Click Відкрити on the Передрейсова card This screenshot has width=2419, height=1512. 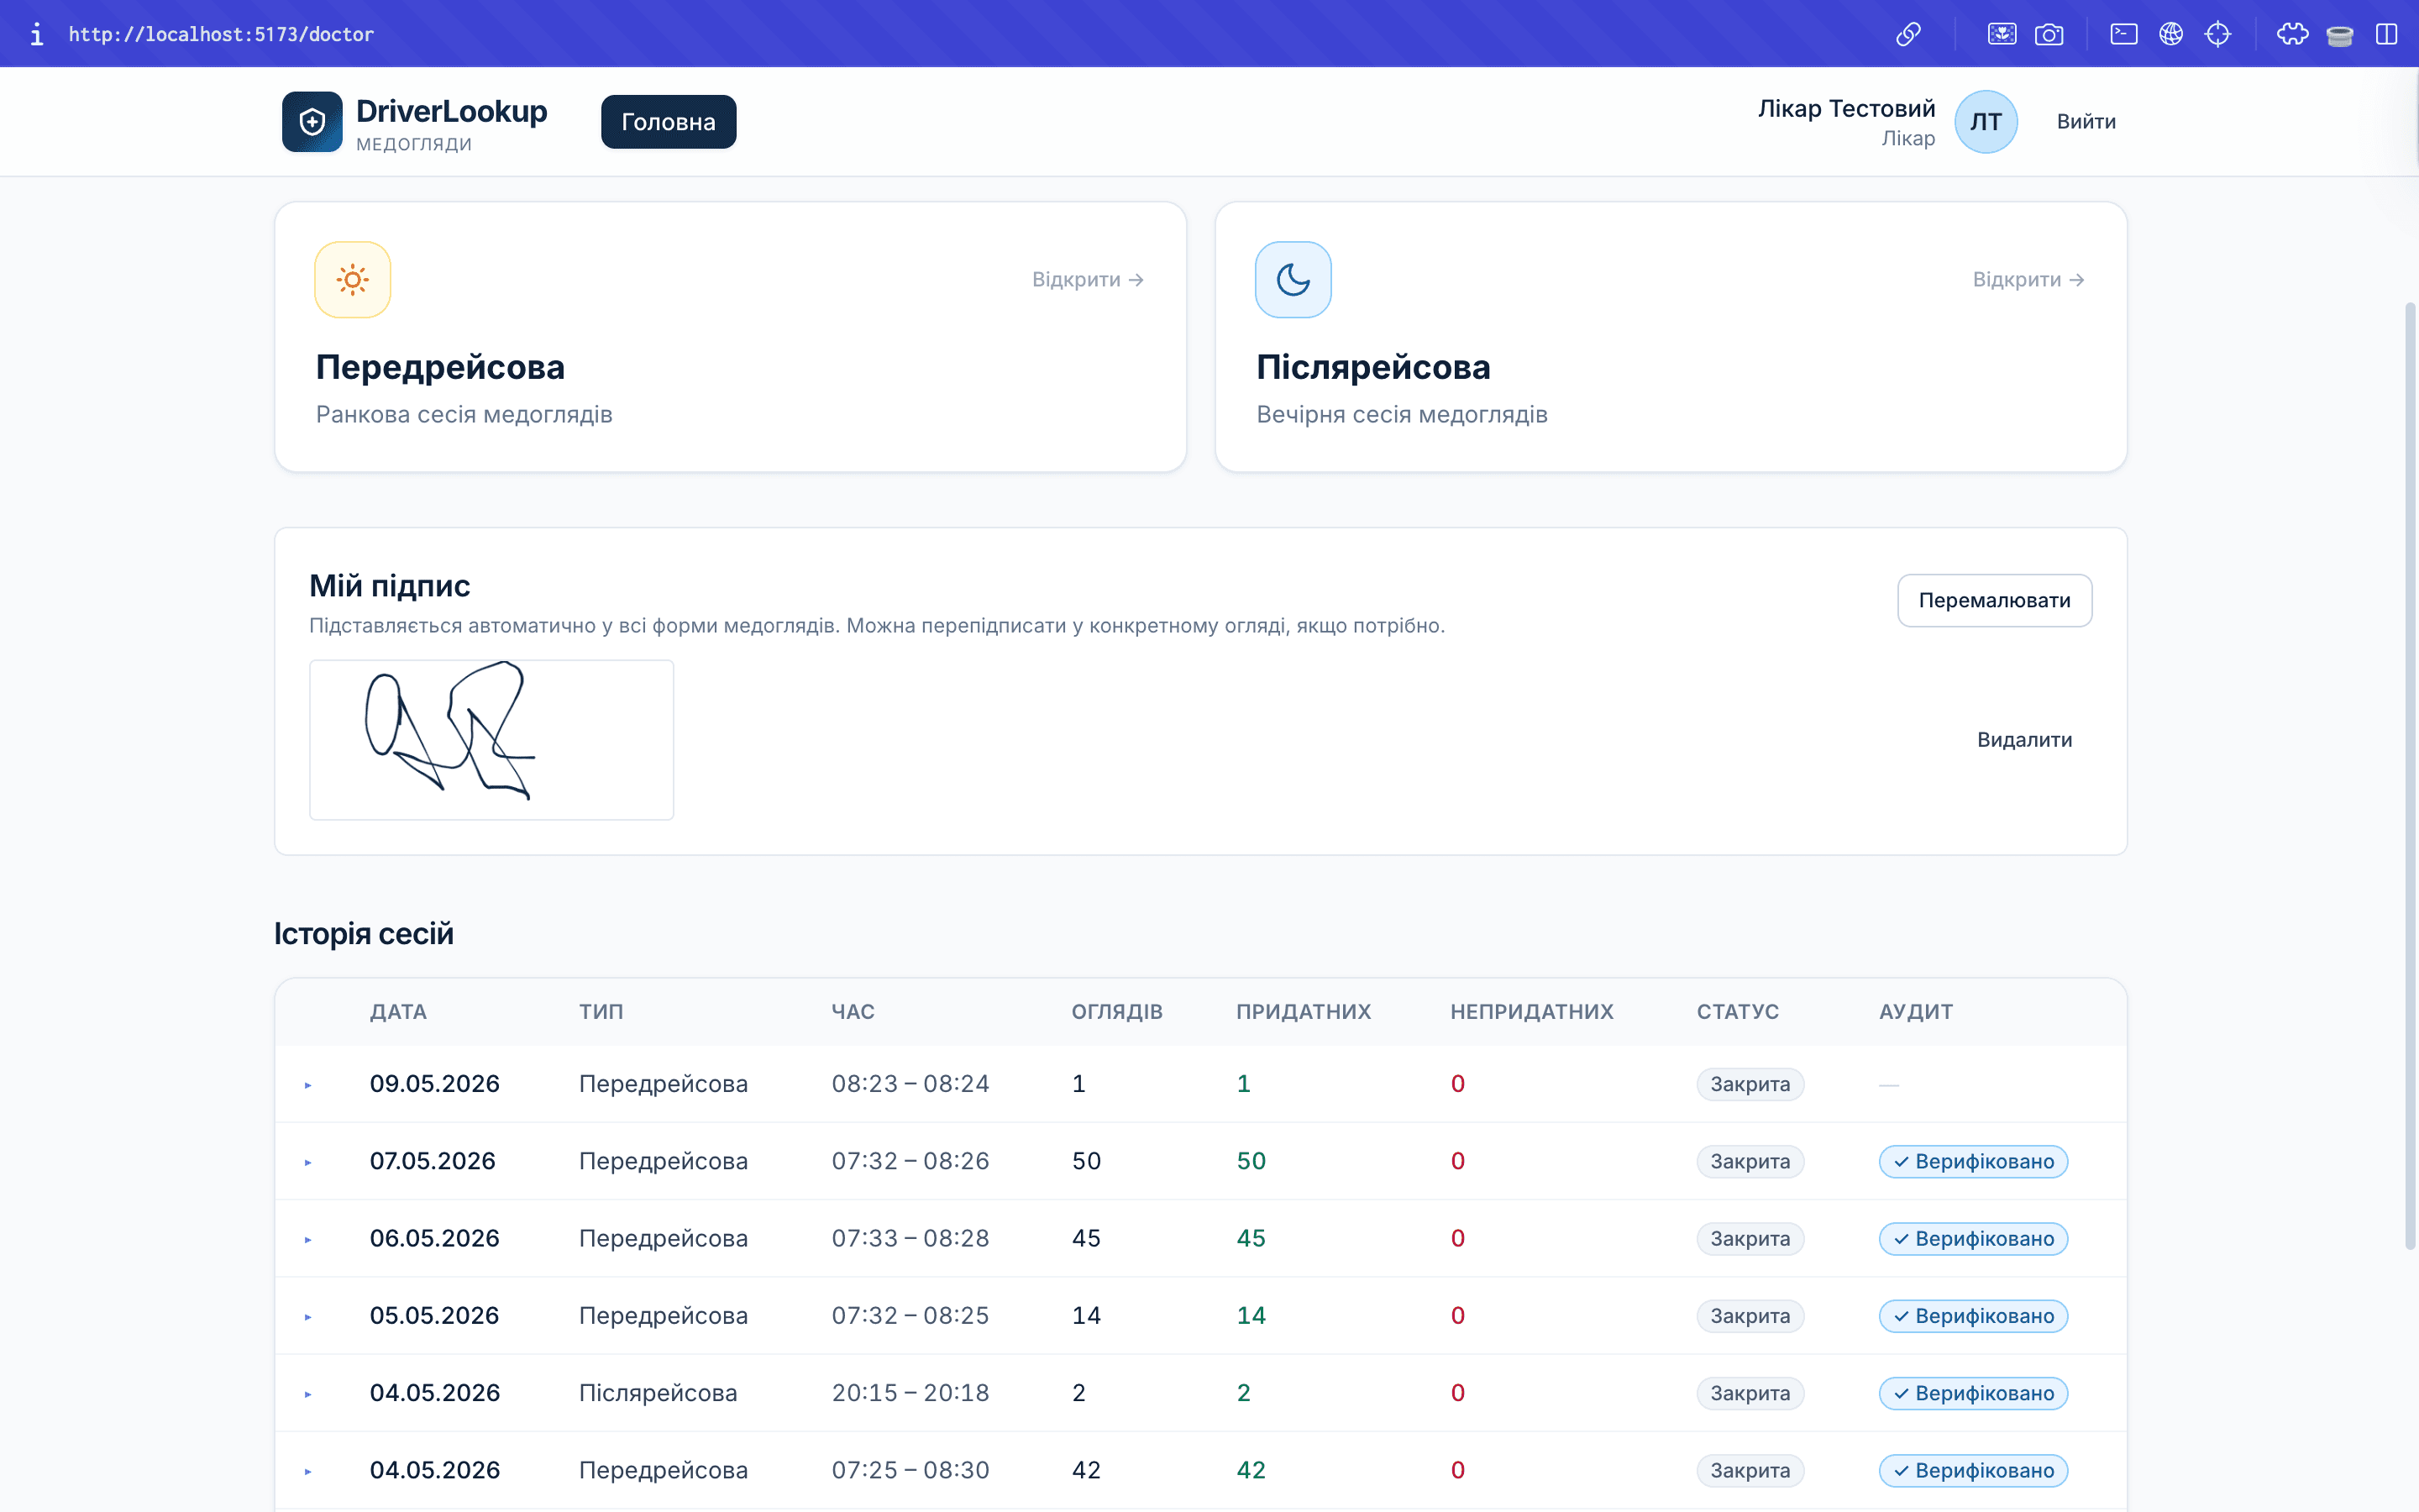click(x=1088, y=279)
